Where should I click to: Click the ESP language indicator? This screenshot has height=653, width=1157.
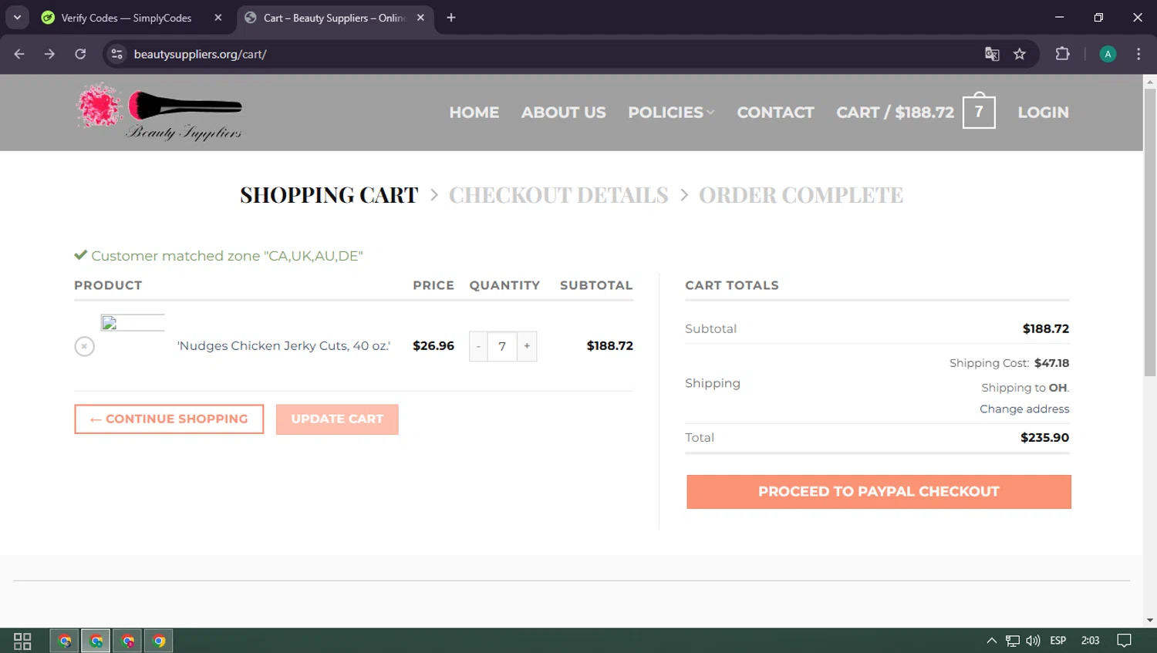(1058, 641)
